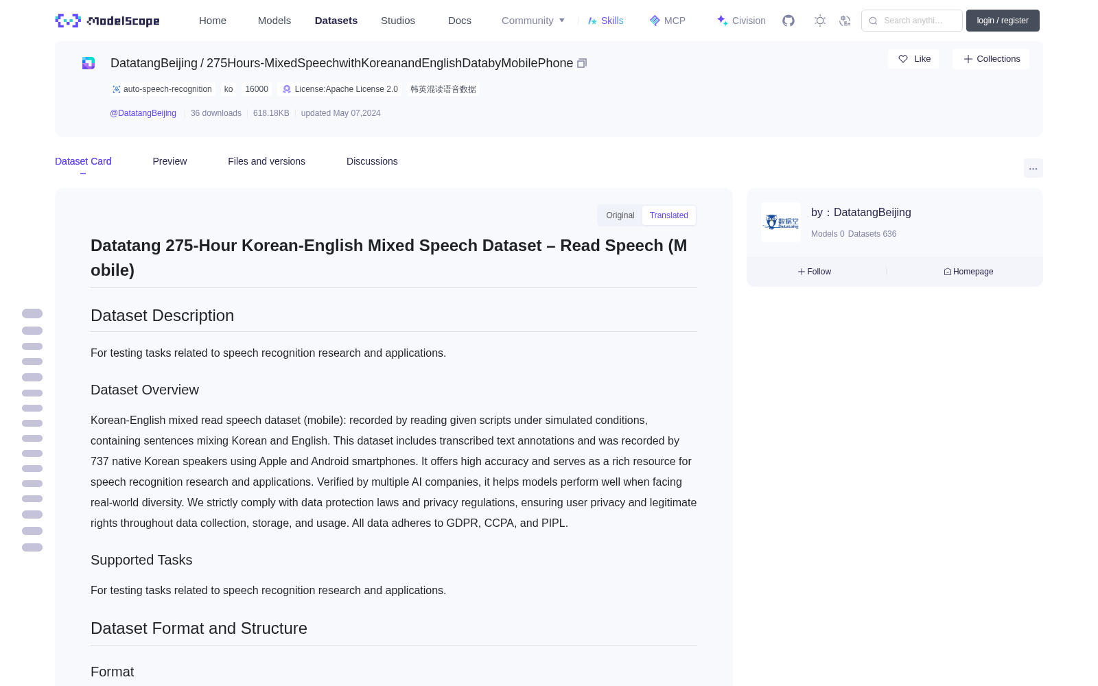Image resolution: width=1098 pixels, height=686 pixels.
Task: Click DatatangBeijing in the dataset title path
Action: (x=154, y=63)
